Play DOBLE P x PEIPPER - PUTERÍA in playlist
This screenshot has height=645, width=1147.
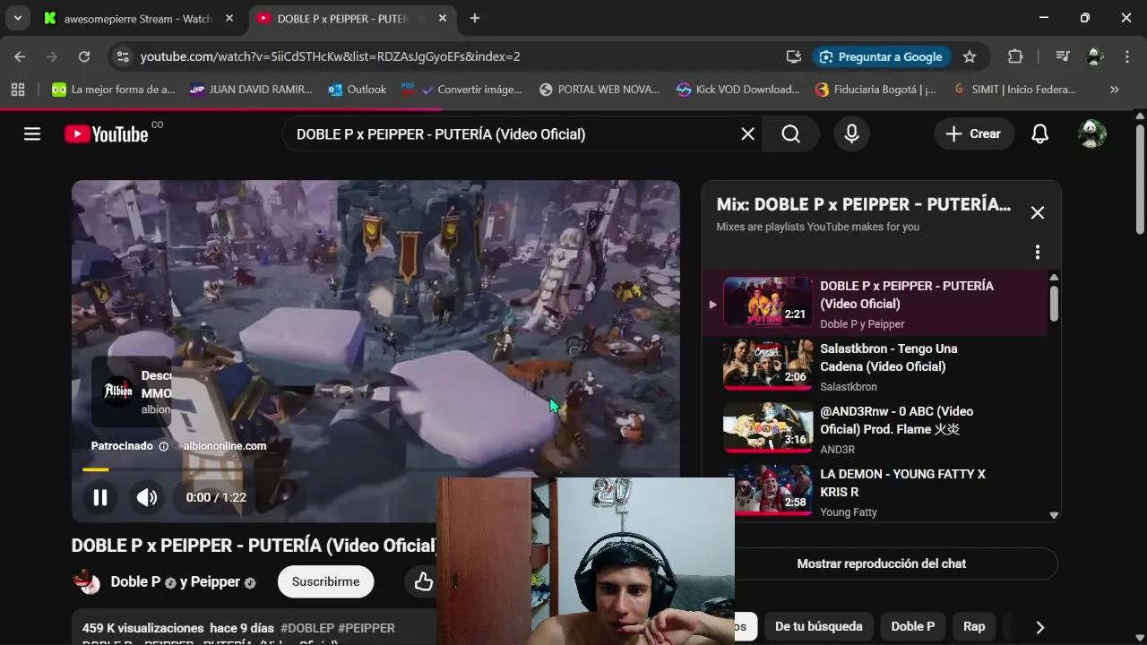tap(874, 304)
